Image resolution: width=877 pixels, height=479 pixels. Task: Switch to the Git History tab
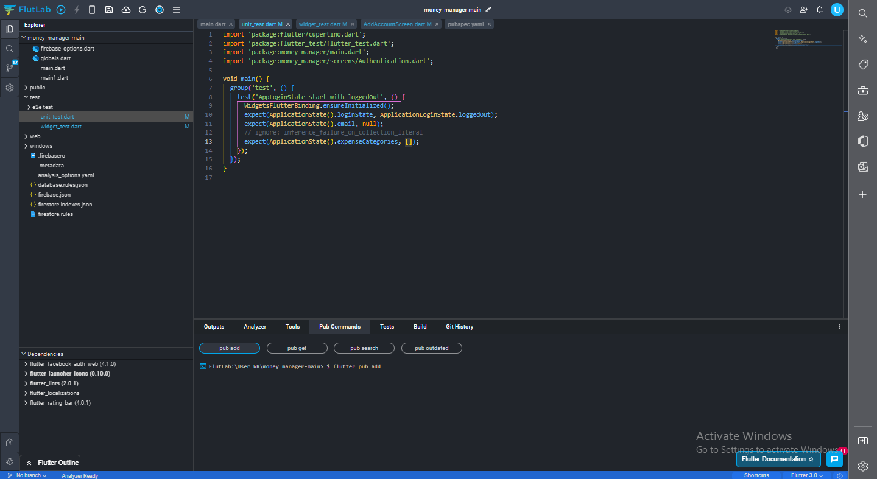tap(459, 327)
